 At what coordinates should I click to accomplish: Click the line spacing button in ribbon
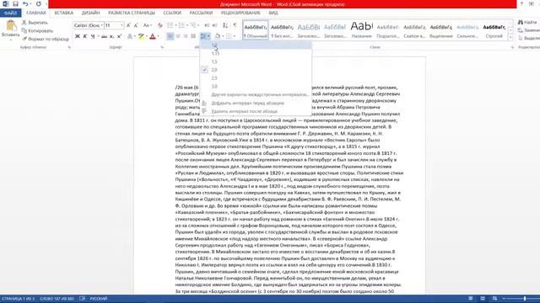click(205, 36)
